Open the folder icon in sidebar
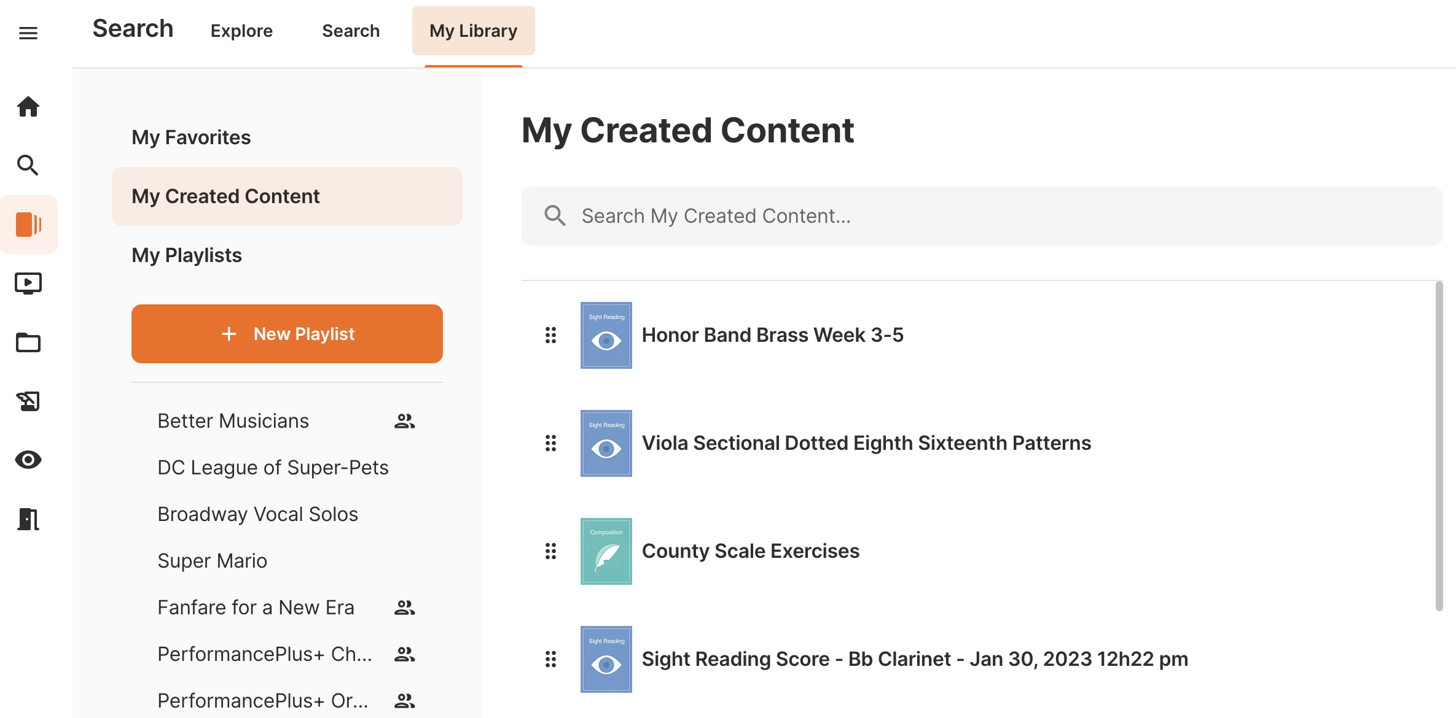 click(28, 342)
